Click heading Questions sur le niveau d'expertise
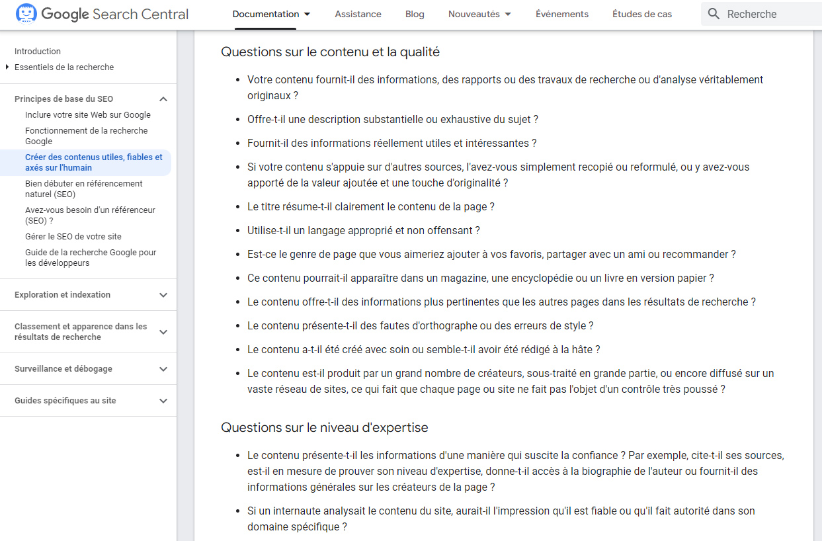The height and width of the screenshot is (541, 822). click(325, 427)
